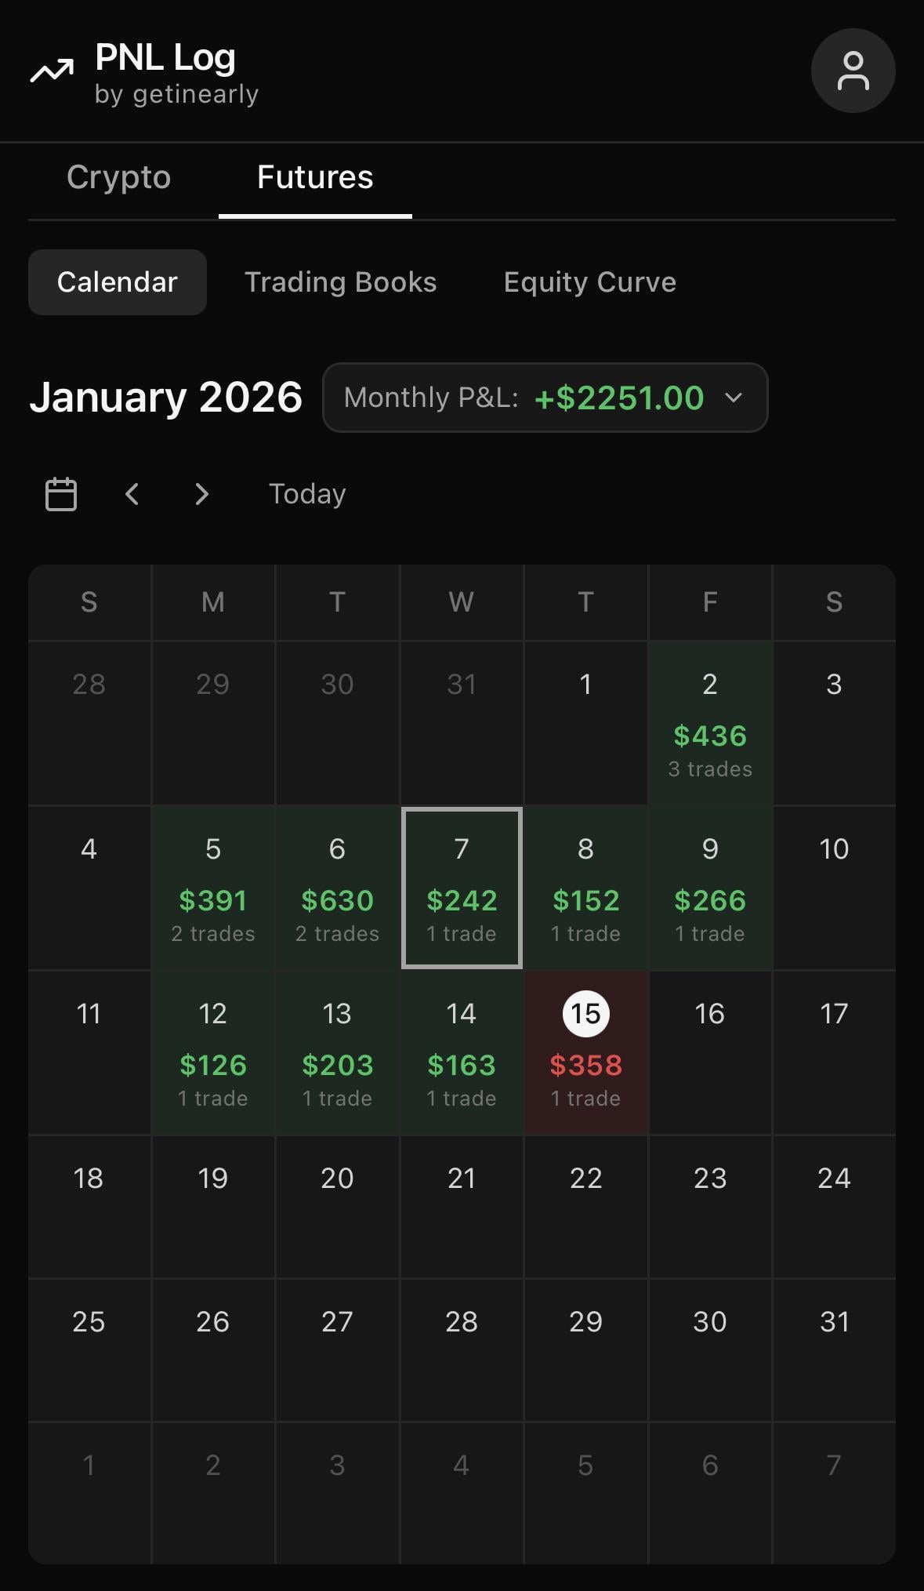Open the Trading Books view

pos(340,282)
